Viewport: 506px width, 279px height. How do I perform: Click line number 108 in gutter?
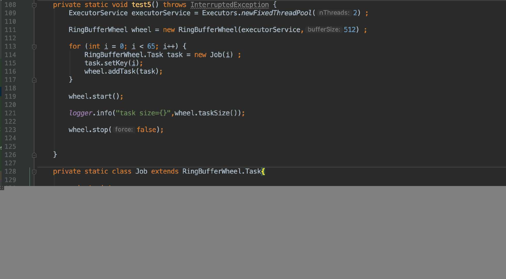(10, 5)
